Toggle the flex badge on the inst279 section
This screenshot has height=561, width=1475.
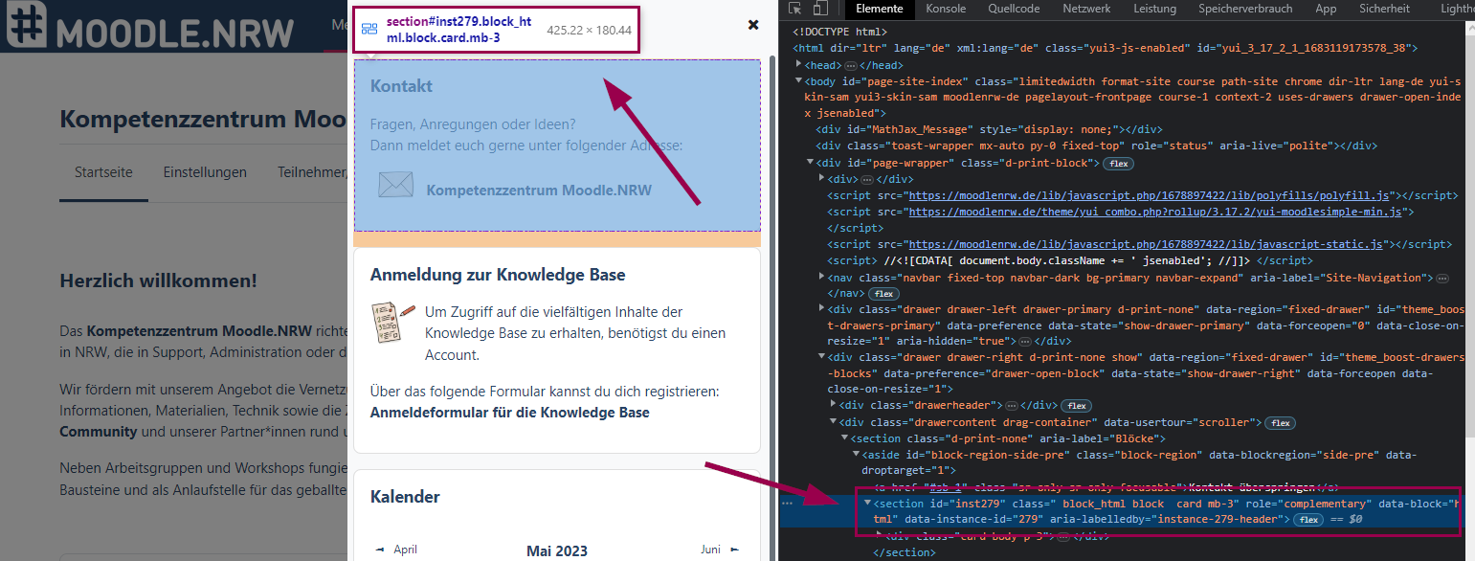point(1307,520)
